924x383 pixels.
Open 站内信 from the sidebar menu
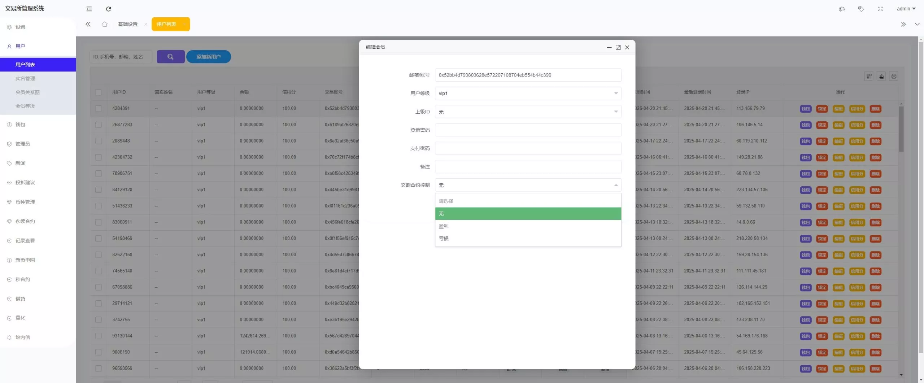23,337
